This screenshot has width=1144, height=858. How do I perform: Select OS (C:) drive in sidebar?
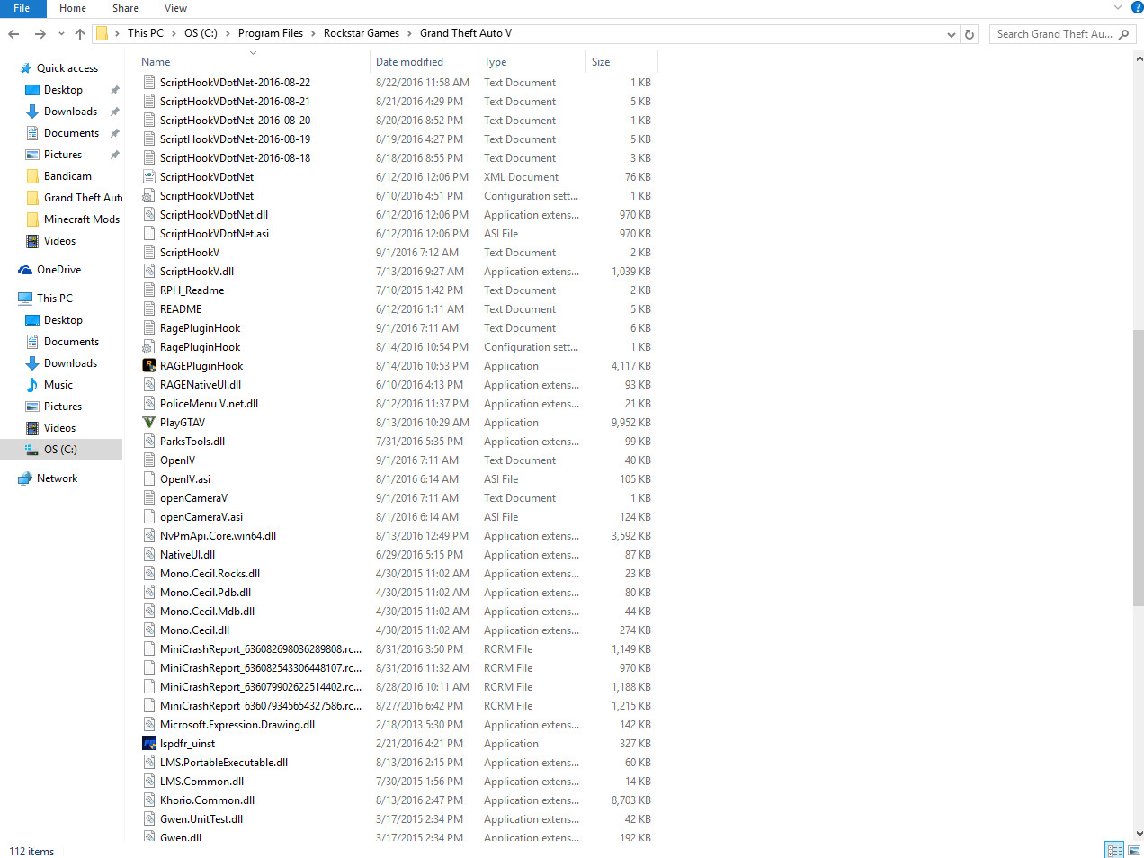pyautogui.click(x=61, y=450)
